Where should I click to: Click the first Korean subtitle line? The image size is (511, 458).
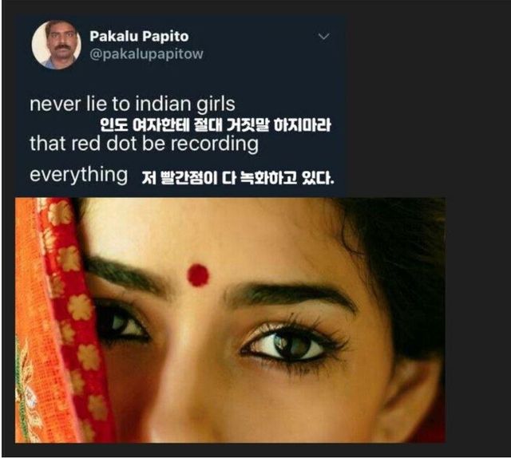click(x=215, y=125)
